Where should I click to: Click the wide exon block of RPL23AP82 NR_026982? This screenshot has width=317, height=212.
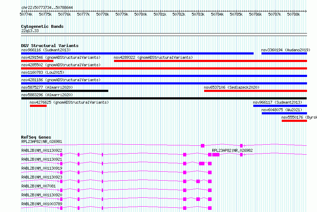click(x=216, y=155)
